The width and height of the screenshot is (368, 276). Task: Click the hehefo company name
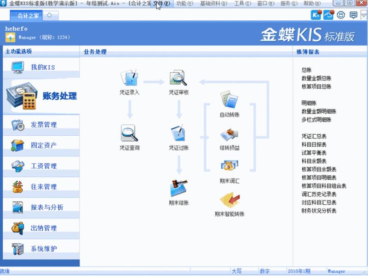click(x=16, y=29)
